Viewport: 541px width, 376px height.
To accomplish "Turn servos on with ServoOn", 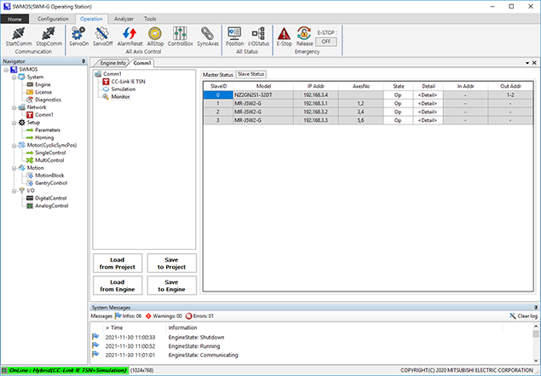I will tap(79, 33).
